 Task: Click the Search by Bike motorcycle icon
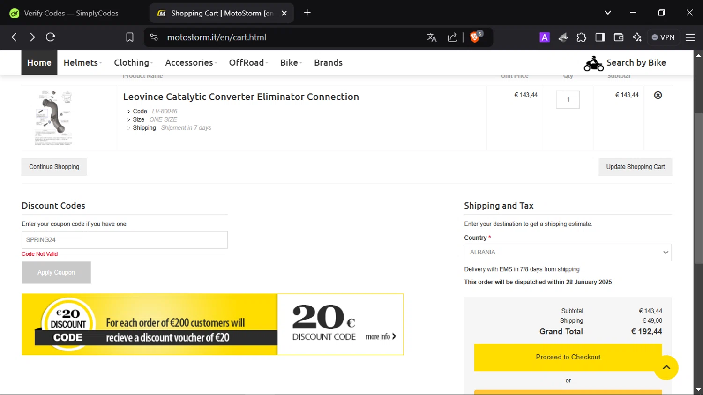tap(593, 63)
